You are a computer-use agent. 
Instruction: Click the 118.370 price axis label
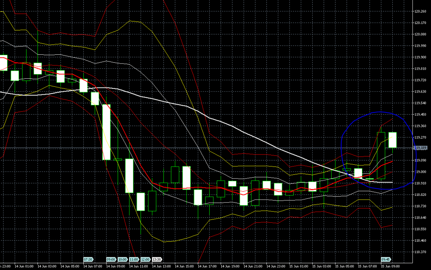(x=420, y=252)
